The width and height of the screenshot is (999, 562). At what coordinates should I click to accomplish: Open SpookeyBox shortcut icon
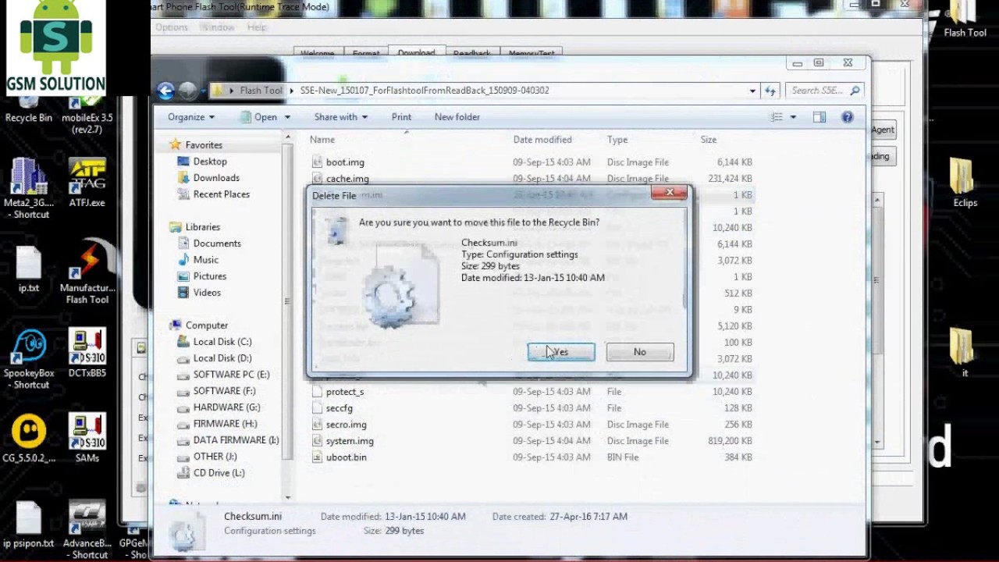29,360
